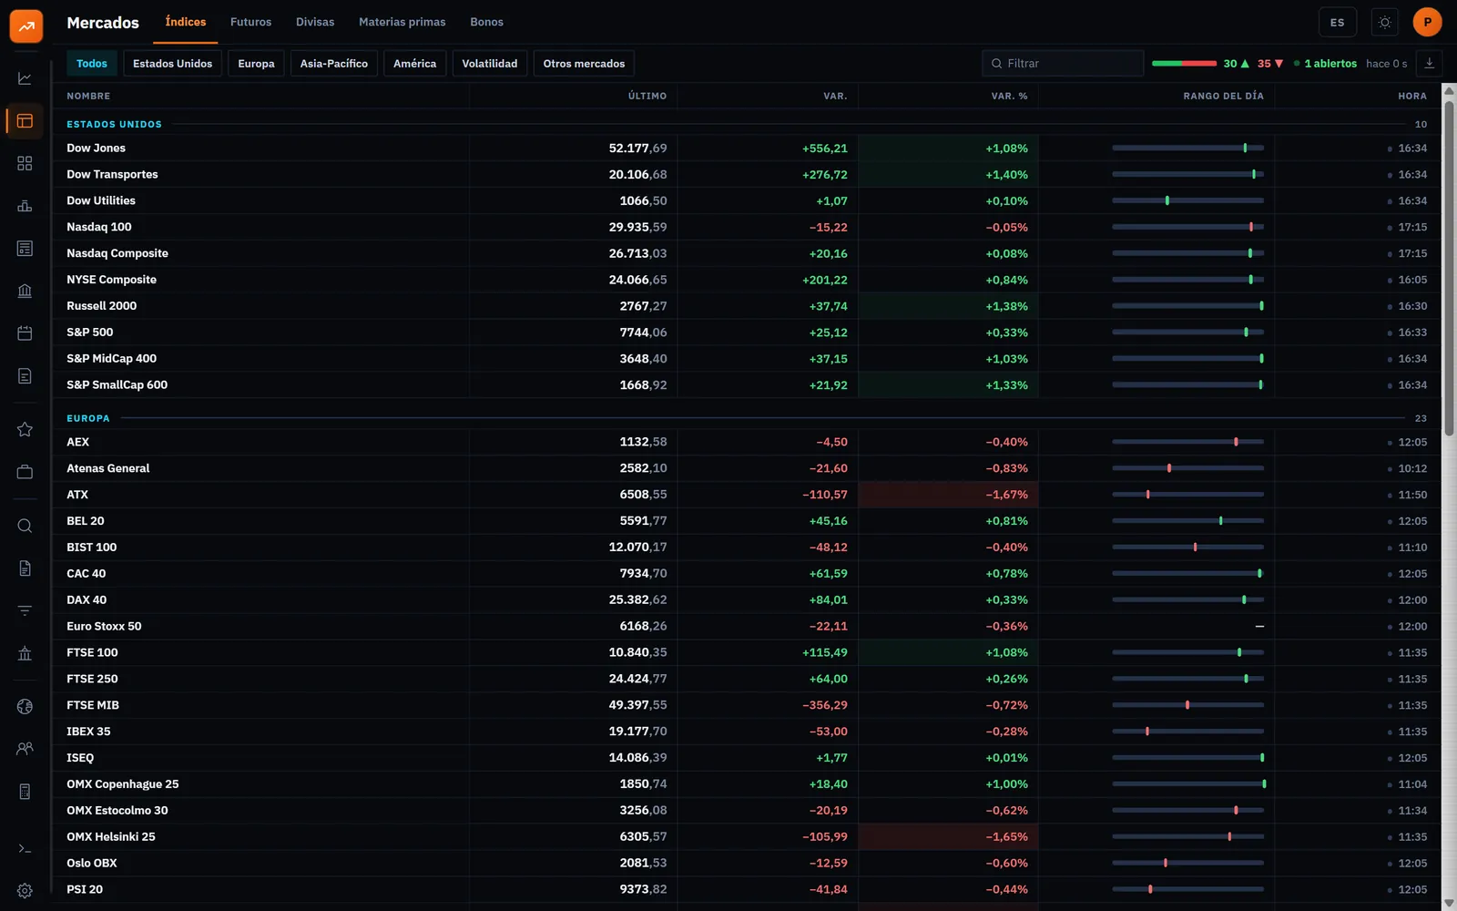The height and width of the screenshot is (911, 1457).
Task: Click the podium ranking sidebar icon
Action: (x=25, y=206)
